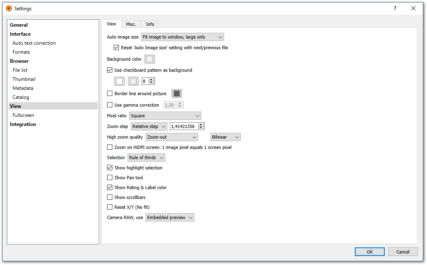Switch to the Misc. tab
The width and height of the screenshot is (427, 265).
click(131, 24)
